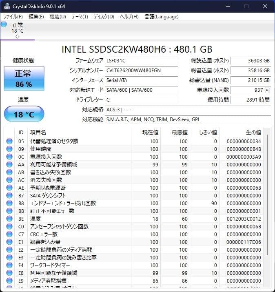
Task: Click power-on hours value 2891 時間
Action: [x=251, y=100]
